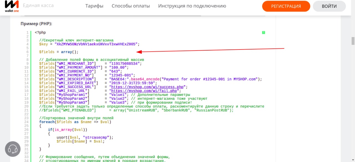This screenshot has height=162, width=355.
Task: Click the MyShopParam1 field key
Action: coord(72,95)
